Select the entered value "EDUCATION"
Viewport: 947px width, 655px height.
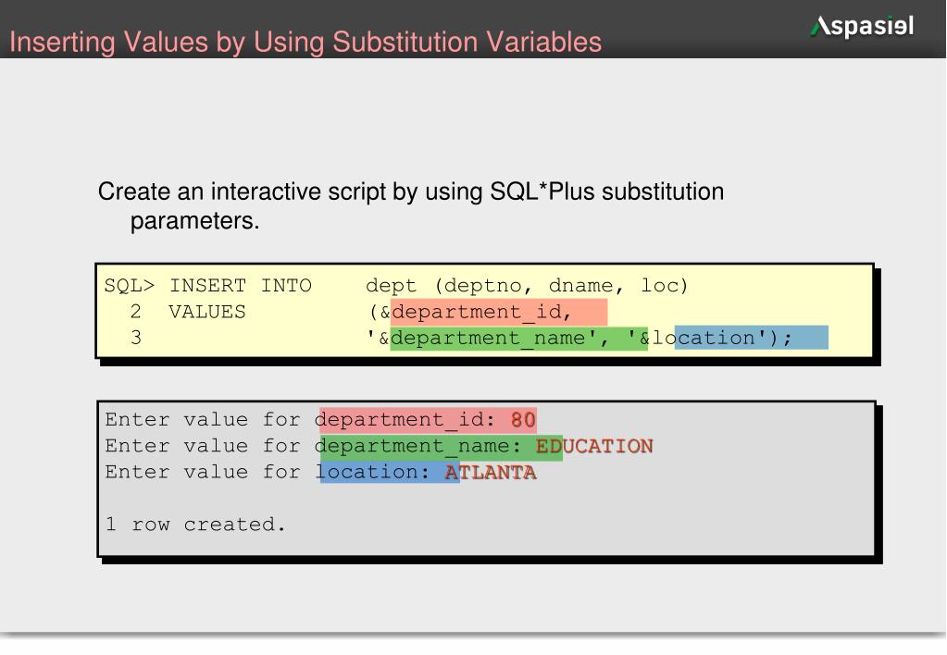[x=594, y=447]
